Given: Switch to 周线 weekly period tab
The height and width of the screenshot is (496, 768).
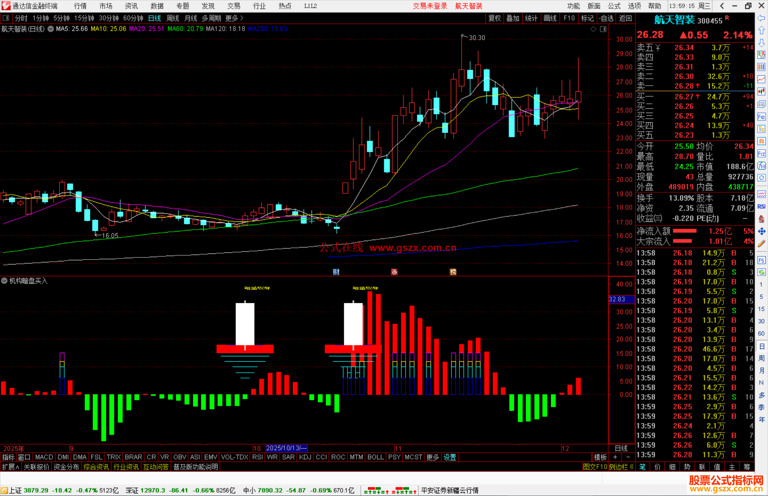Looking at the screenshot, I should (x=173, y=18).
